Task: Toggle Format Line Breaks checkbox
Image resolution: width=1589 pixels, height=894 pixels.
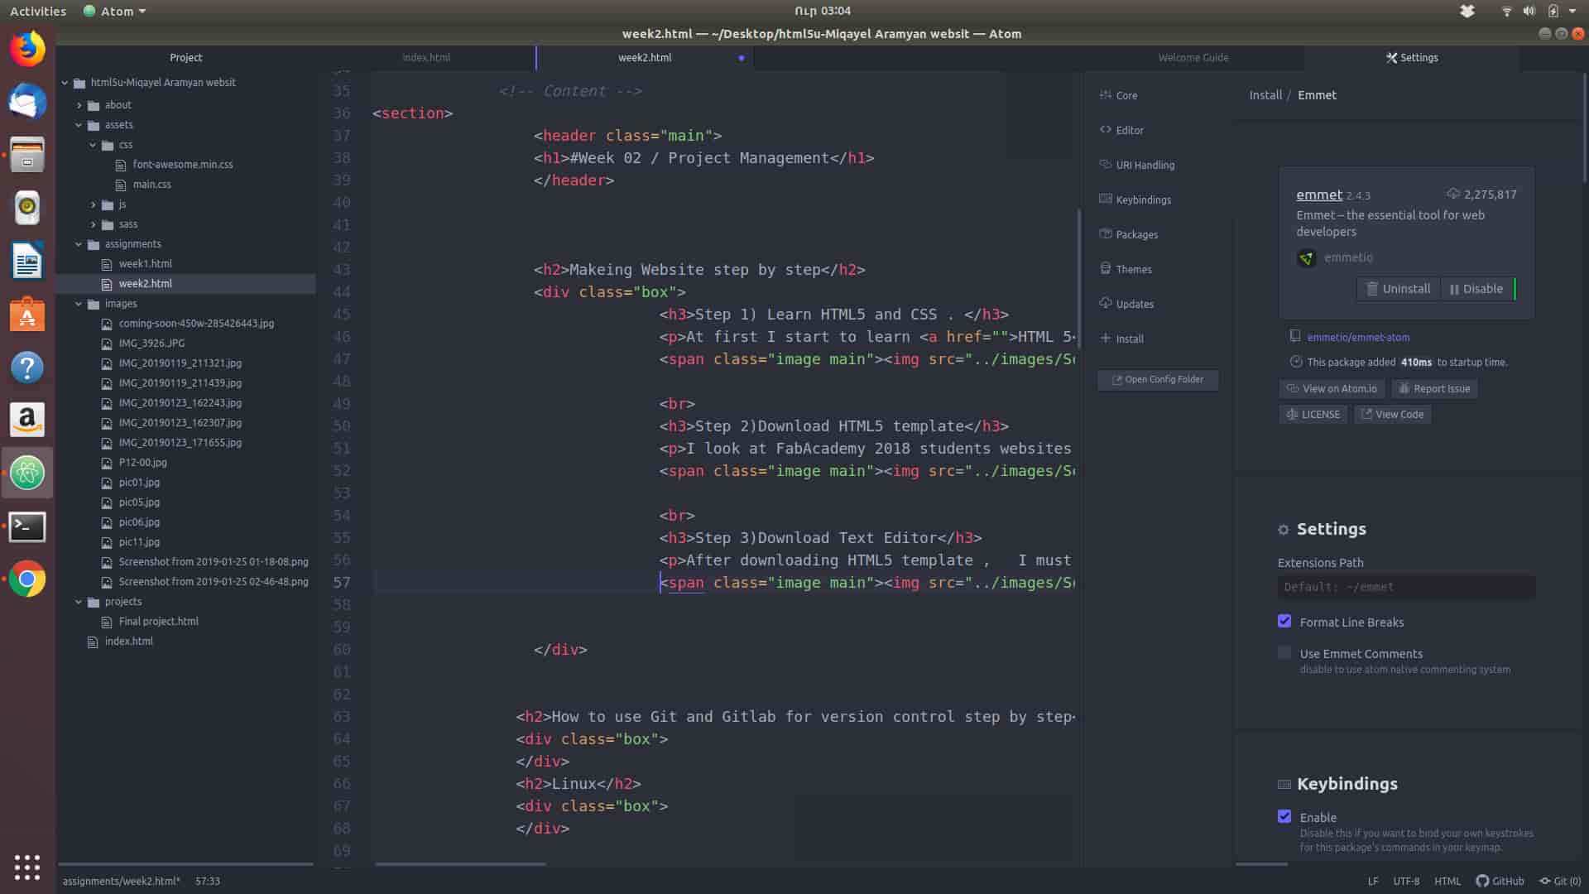Action: click(1284, 621)
